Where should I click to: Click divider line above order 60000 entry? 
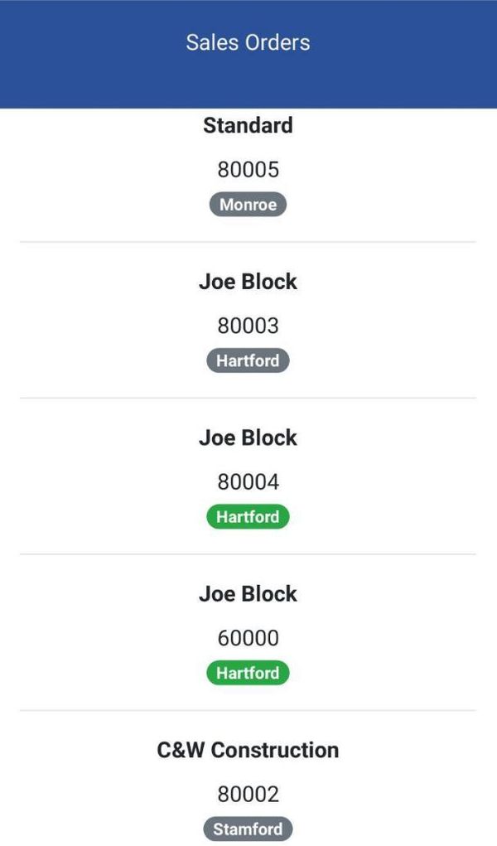pos(248,554)
